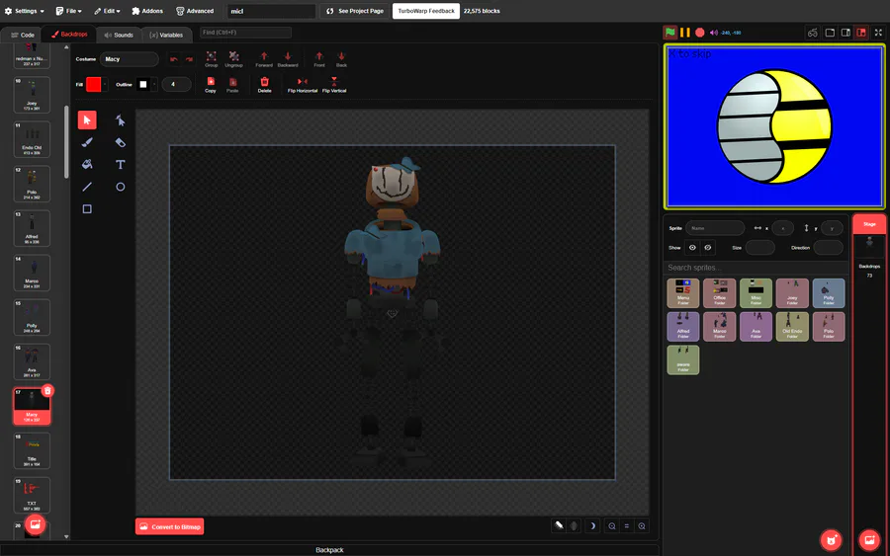The width and height of the screenshot is (890, 556).
Task: Click the outline width field showing 4
Action: coord(177,85)
